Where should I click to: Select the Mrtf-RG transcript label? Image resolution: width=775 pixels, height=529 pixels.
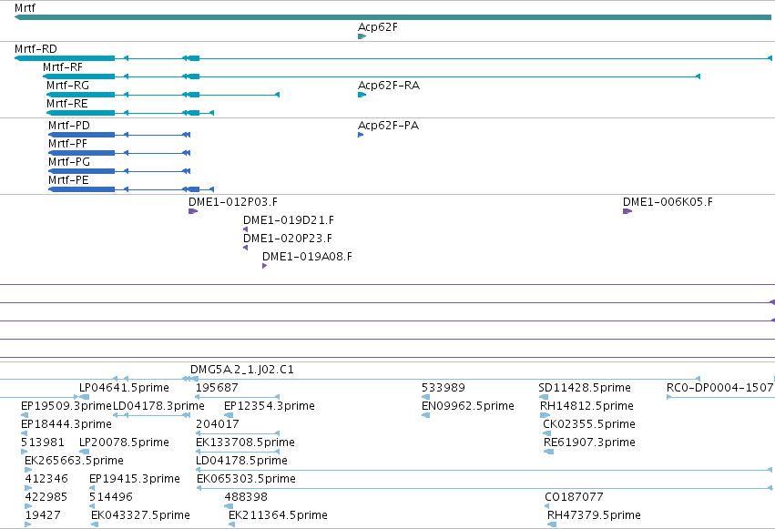67,86
